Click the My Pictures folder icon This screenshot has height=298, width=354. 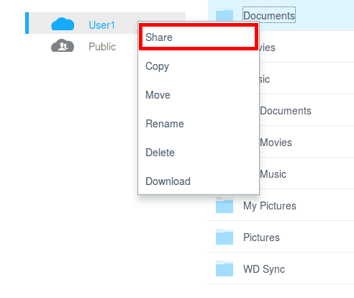[x=224, y=205]
